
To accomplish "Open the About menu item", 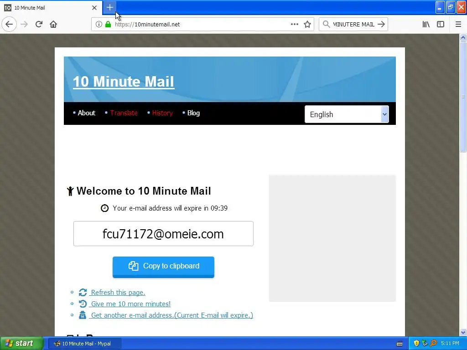I will click(x=86, y=113).
